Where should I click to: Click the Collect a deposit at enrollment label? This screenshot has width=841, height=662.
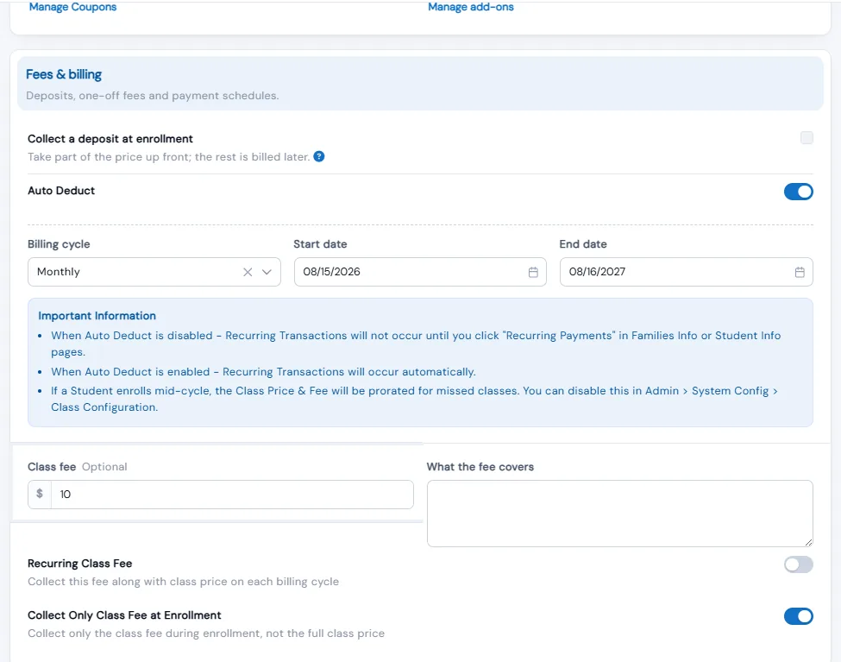(x=110, y=138)
